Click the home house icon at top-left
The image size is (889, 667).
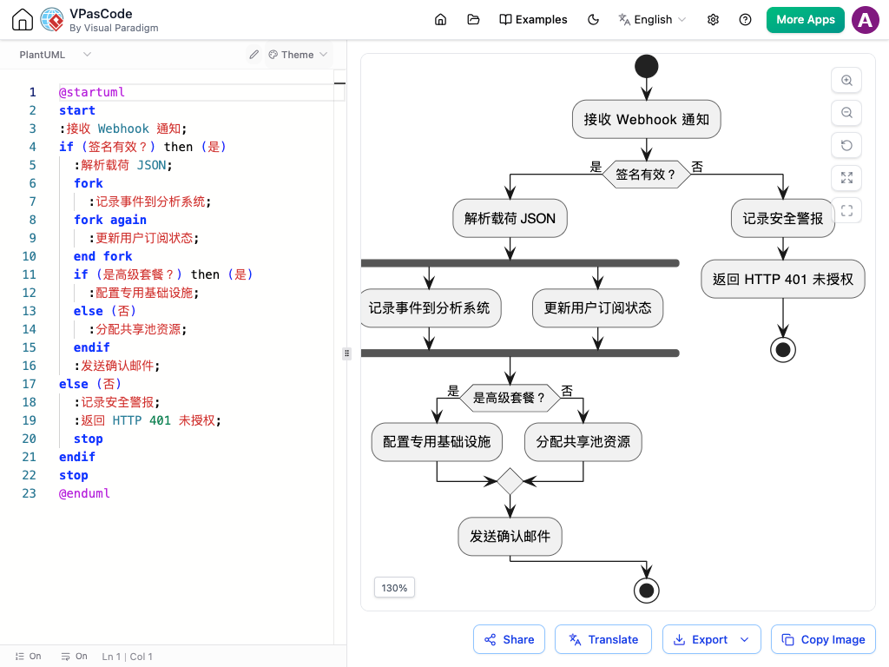[23, 20]
